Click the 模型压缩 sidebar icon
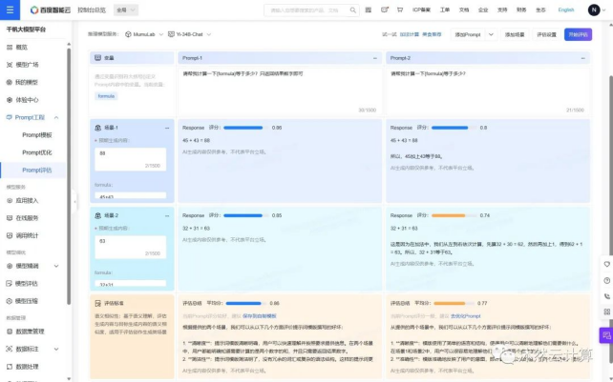 click(10, 301)
